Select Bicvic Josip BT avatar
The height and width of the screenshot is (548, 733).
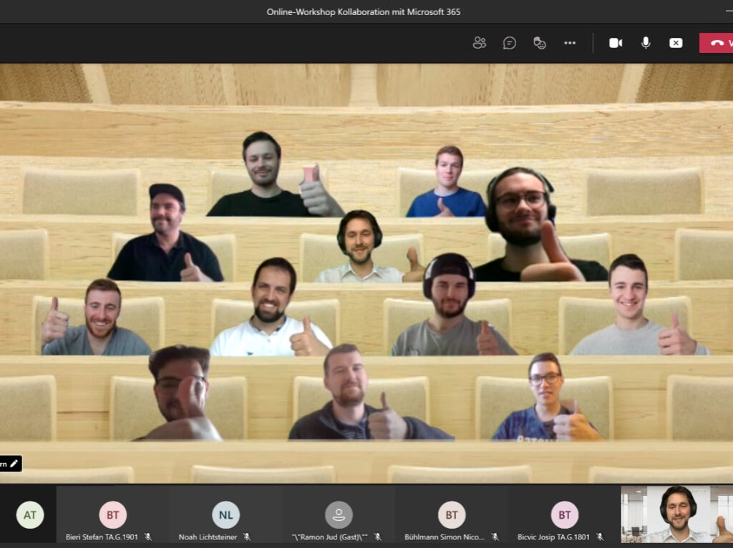pos(565,515)
